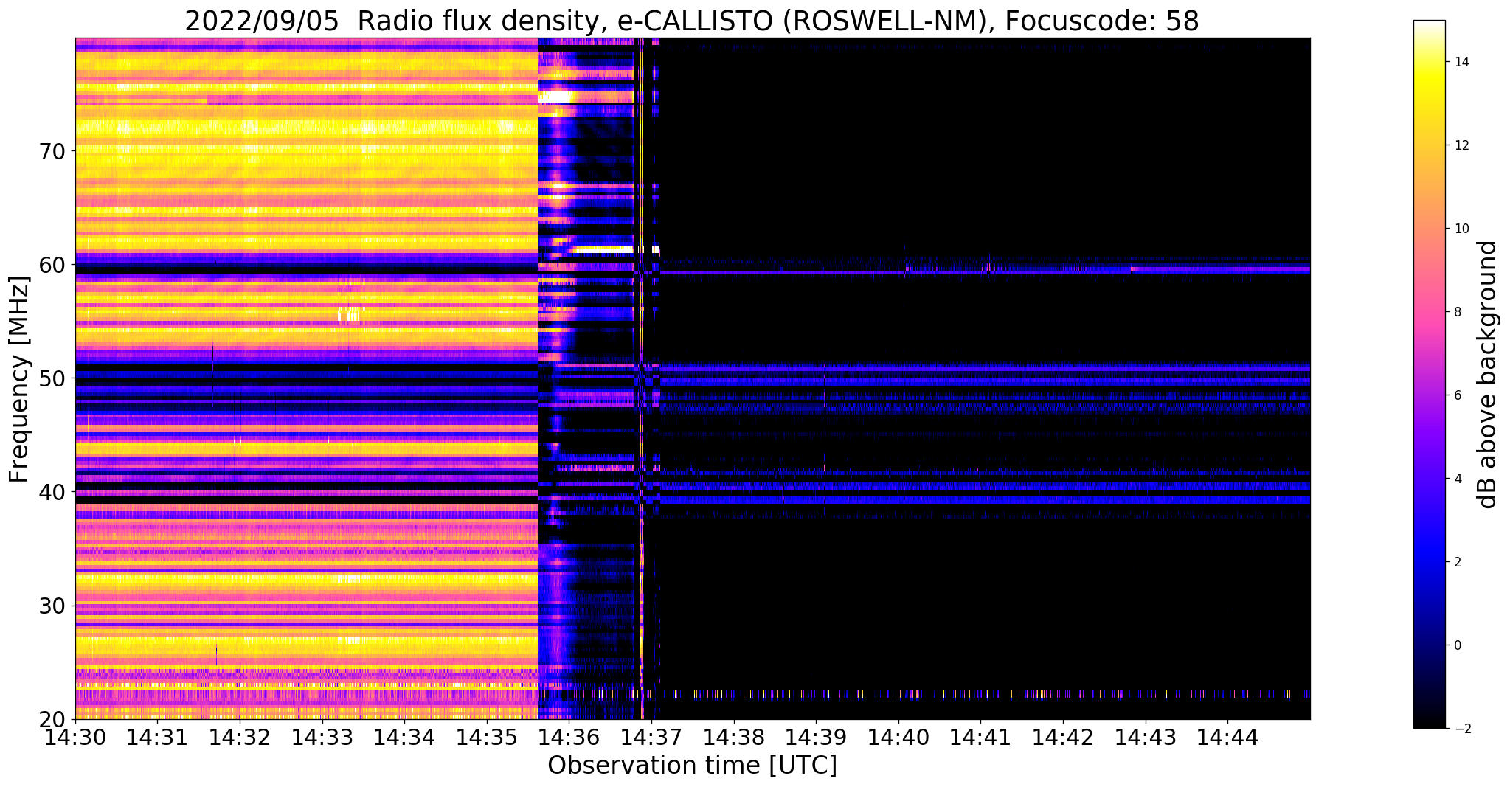Click the 14:31 time tick label
This screenshot has width=1510, height=787.
click(158, 736)
